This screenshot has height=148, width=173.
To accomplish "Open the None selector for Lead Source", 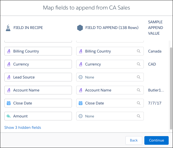I will click(110, 77).
